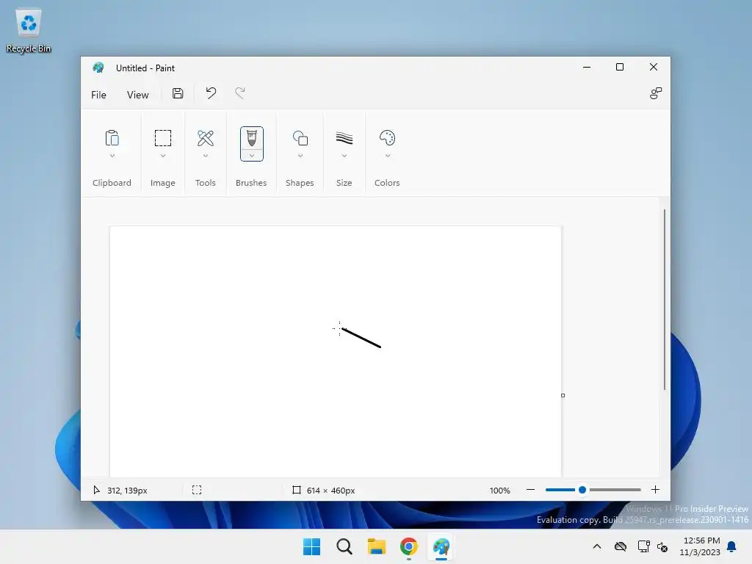Click the Tools label
Image resolution: width=752 pixels, height=564 pixels.
click(x=206, y=183)
